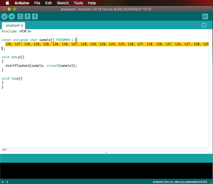
Task: Click the Upload arrow button
Action: (12, 17)
